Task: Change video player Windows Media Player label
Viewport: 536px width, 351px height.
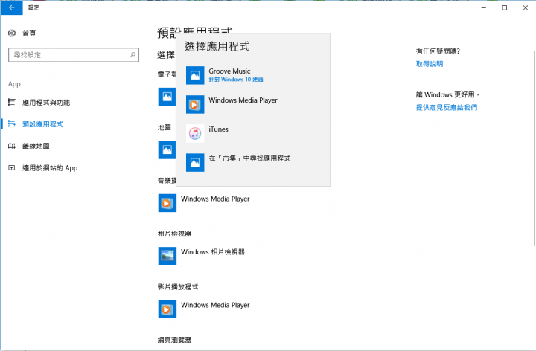Action: tap(215, 305)
